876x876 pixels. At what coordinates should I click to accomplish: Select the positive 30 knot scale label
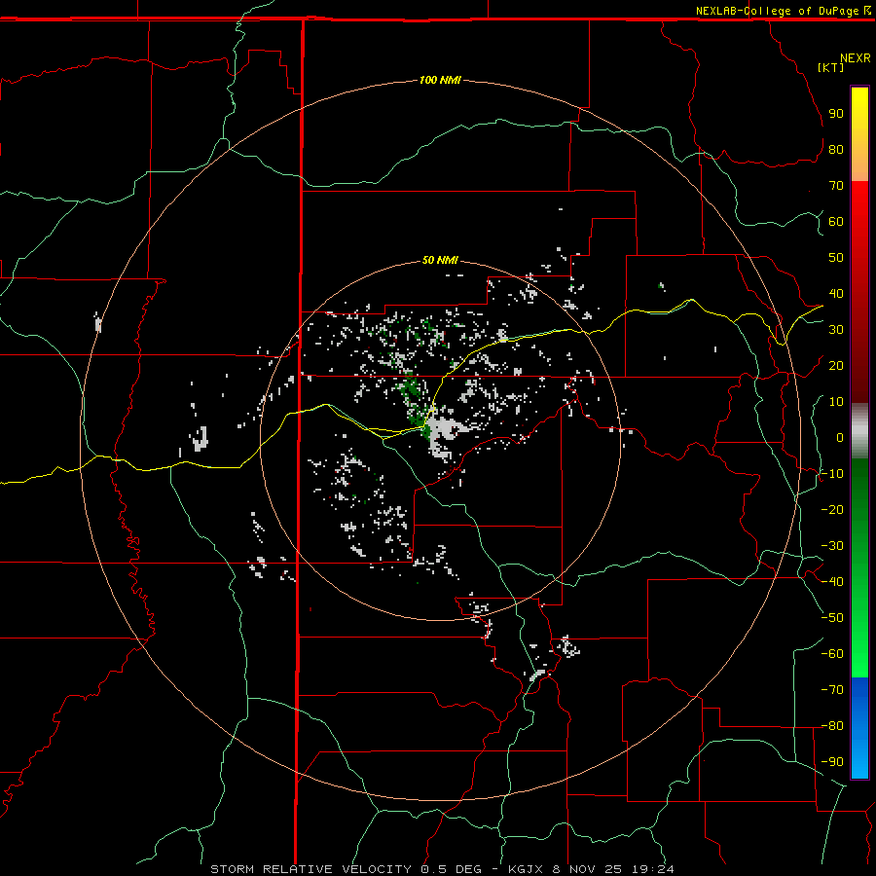(x=836, y=330)
